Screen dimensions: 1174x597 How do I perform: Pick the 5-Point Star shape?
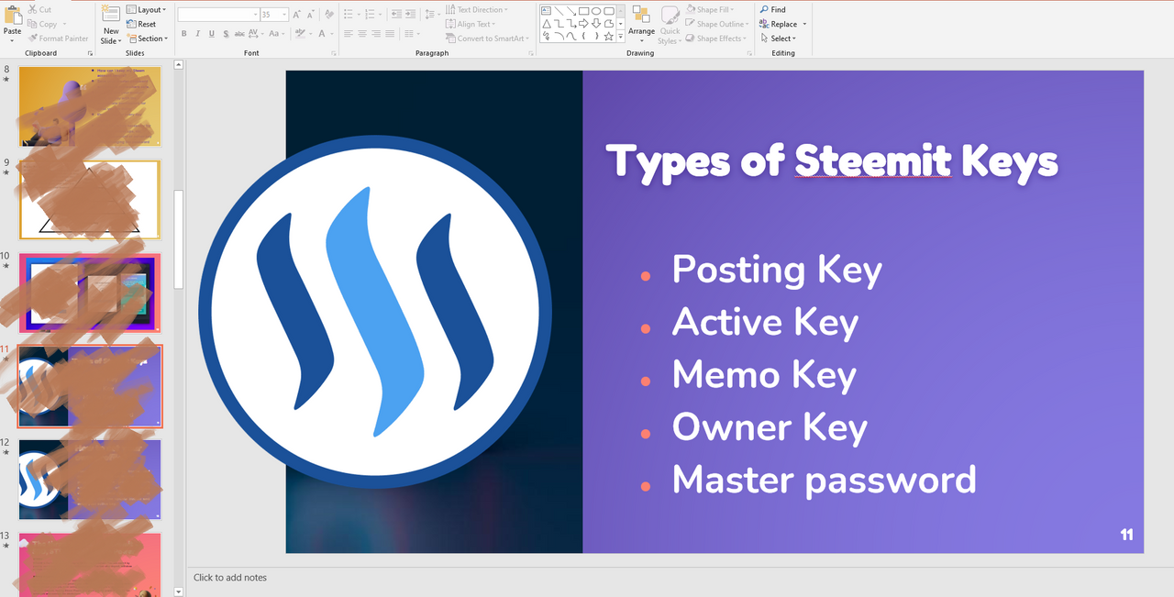coord(609,36)
